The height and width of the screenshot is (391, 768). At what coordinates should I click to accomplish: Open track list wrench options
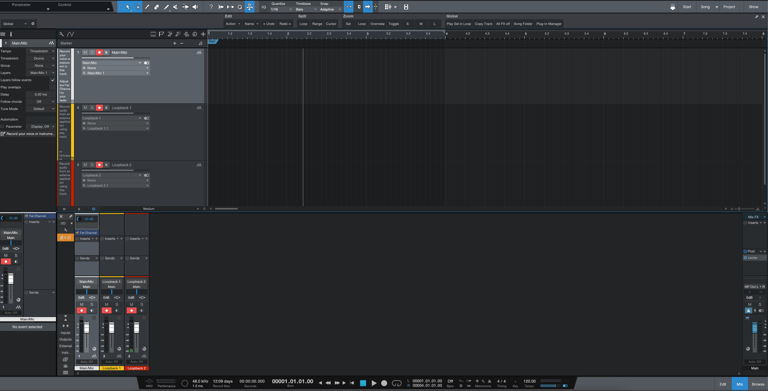click(x=62, y=34)
